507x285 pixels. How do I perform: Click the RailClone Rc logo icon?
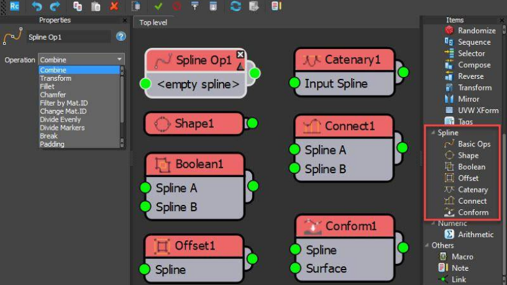pyautogui.click(x=14, y=6)
